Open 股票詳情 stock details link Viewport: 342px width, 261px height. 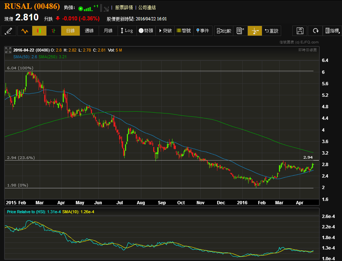click(x=124, y=8)
